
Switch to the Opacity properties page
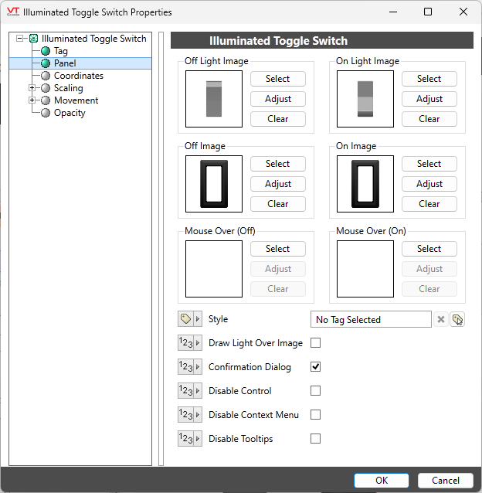pyautogui.click(x=70, y=113)
